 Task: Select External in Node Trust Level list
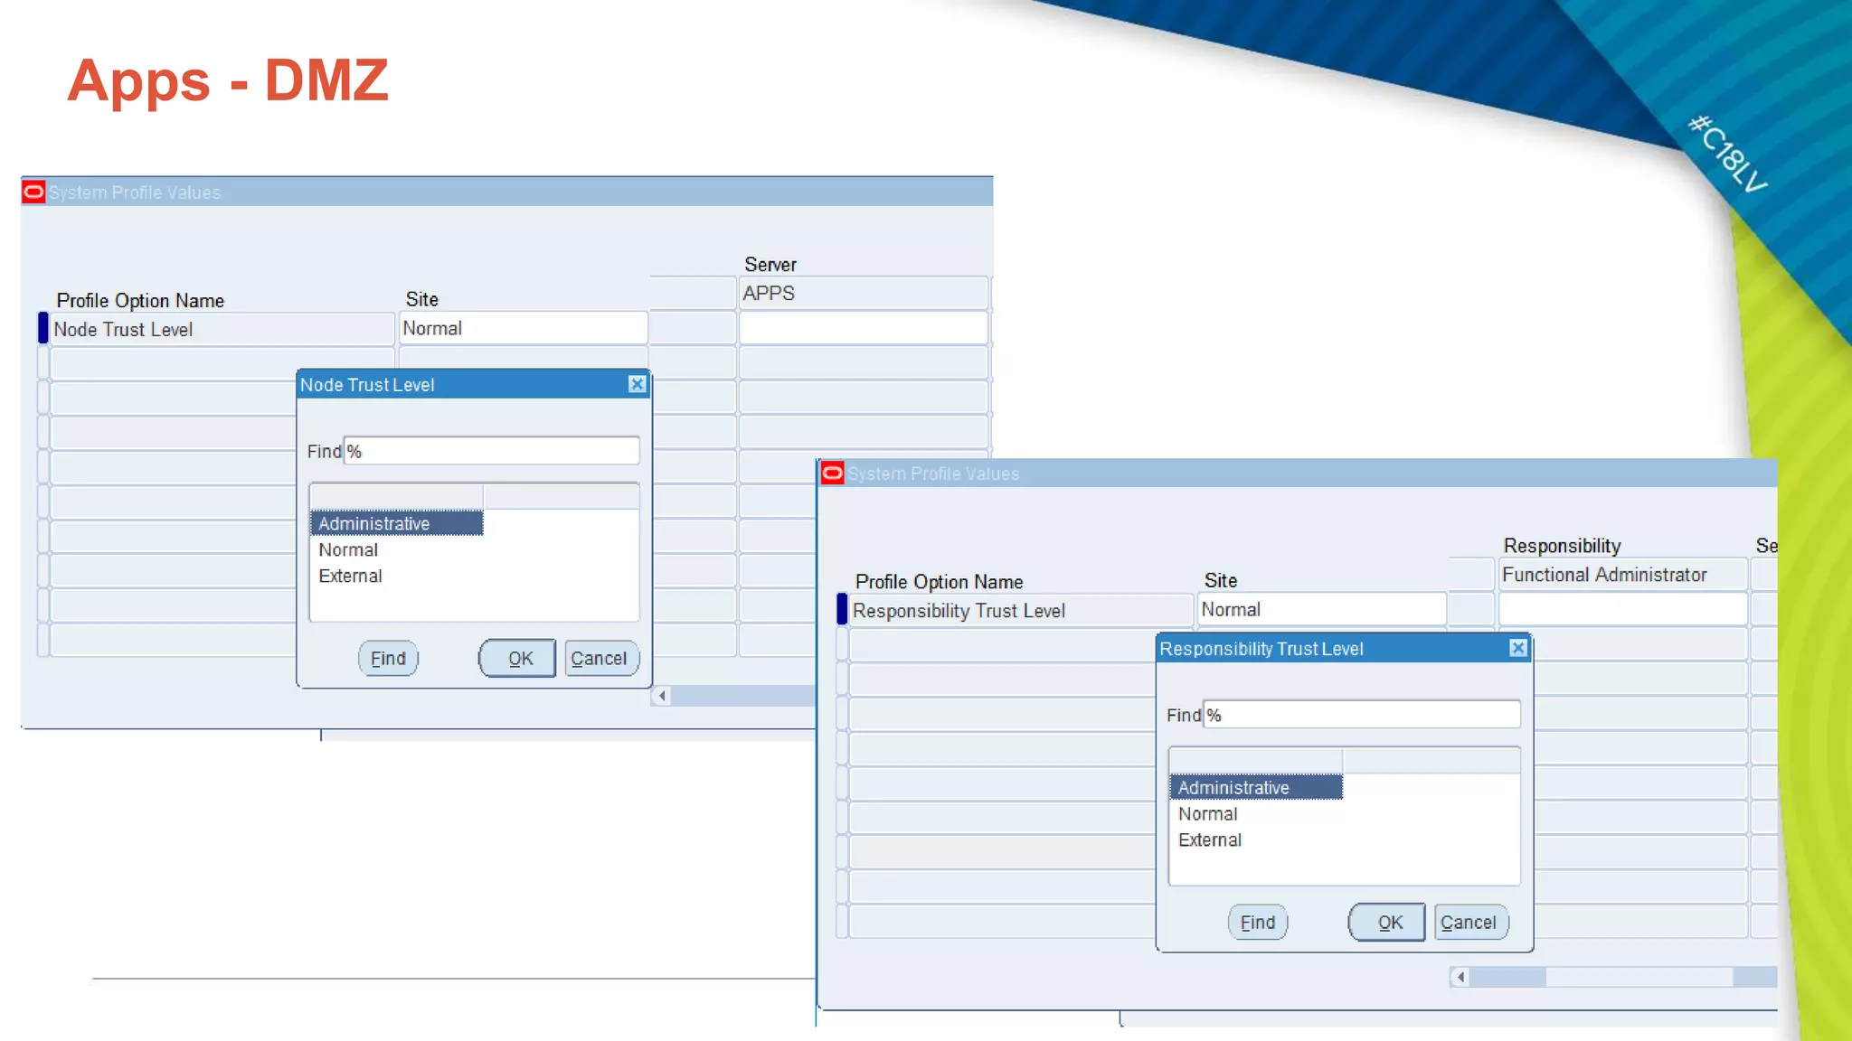350,577
